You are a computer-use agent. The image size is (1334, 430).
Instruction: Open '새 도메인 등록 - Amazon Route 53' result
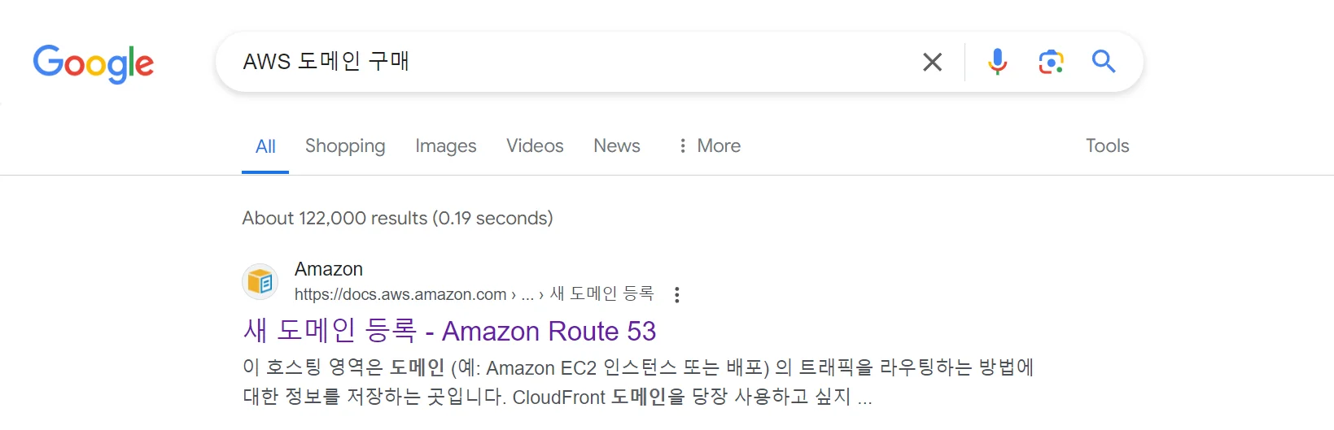click(x=449, y=331)
